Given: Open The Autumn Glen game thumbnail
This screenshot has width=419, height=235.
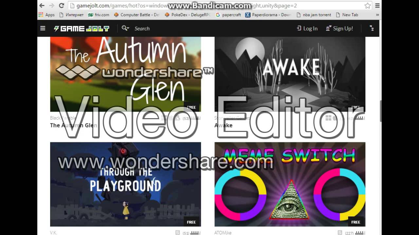Looking at the screenshot, I should click(125, 74).
